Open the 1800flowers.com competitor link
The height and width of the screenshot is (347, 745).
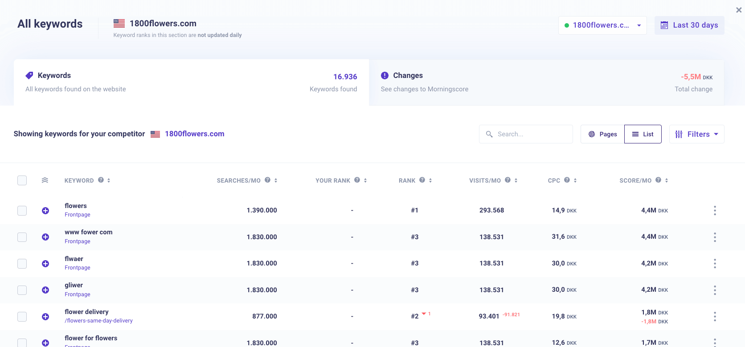pos(195,134)
